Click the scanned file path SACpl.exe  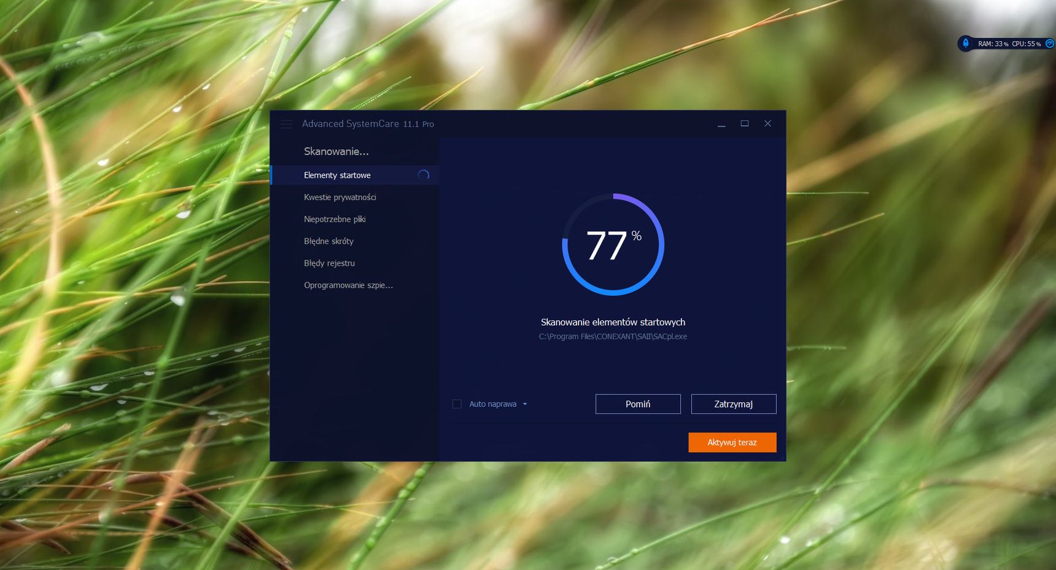613,336
